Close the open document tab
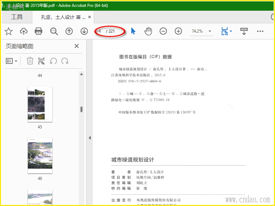Viewport: 275px width, 206px height. (89, 17)
